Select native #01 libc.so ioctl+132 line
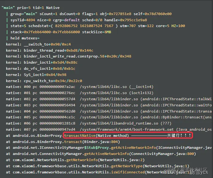This screenshot has height=178, width=213. point(80,93)
